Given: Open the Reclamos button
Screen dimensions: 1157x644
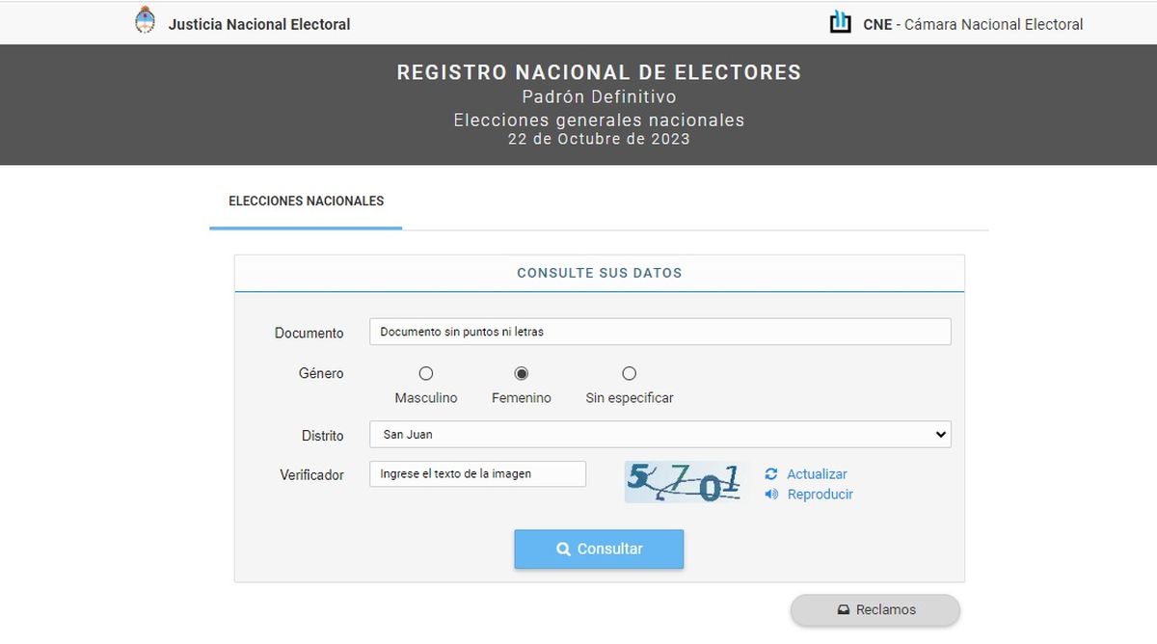Looking at the screenshot, I should click(x=875, y=610).
